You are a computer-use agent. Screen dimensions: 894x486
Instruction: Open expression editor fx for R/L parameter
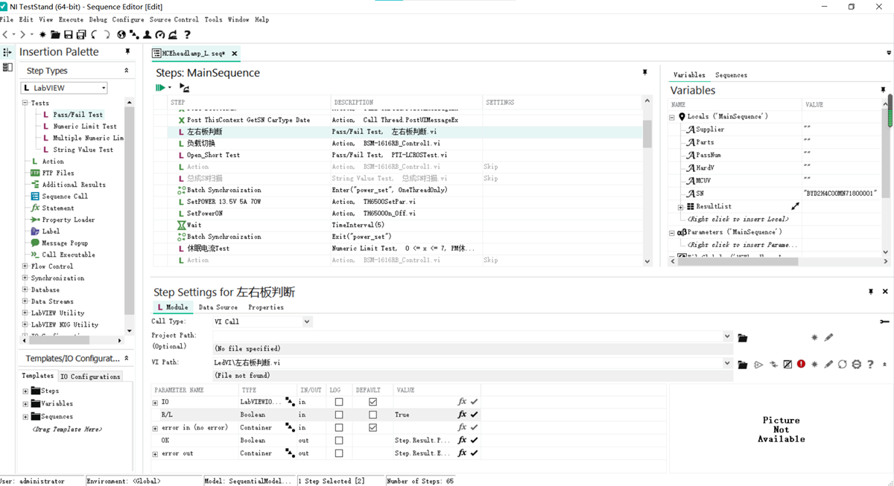pos(462,415)
